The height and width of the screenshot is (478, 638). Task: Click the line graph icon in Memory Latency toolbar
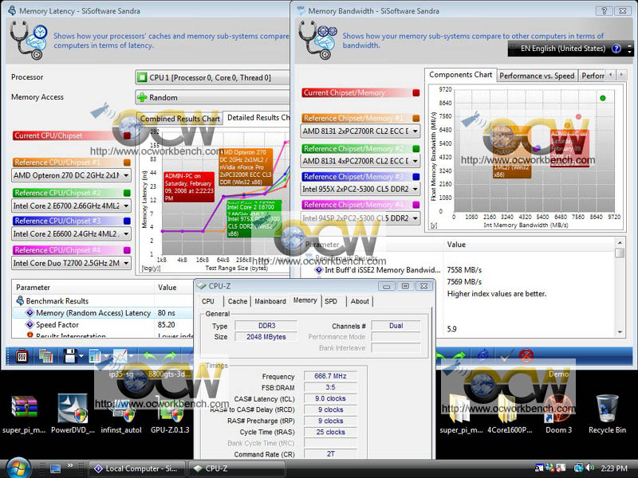[x=120, y=356]
